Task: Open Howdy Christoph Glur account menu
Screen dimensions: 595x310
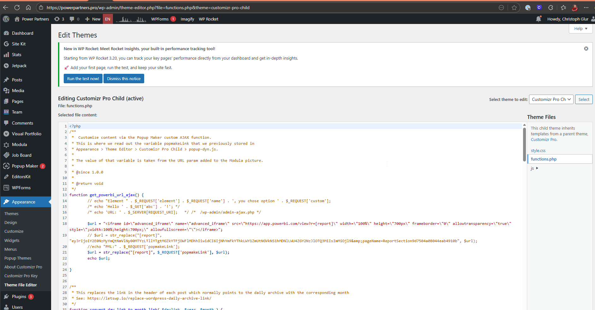Action: 571,19
